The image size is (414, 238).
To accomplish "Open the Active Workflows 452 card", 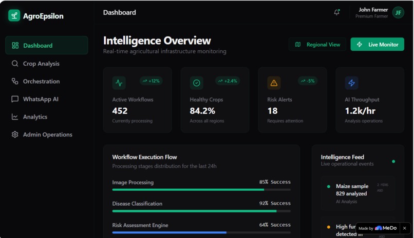I will (x=137, y=100).
